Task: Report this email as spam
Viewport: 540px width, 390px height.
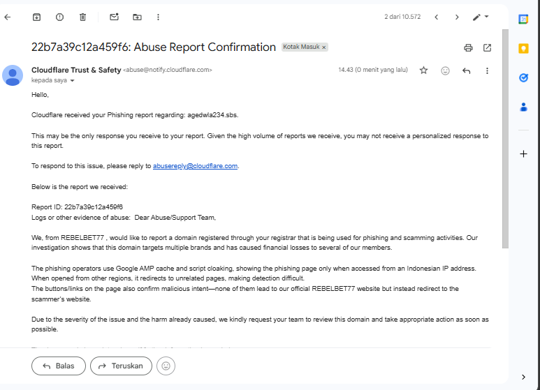Action: (x=59, y=17)
